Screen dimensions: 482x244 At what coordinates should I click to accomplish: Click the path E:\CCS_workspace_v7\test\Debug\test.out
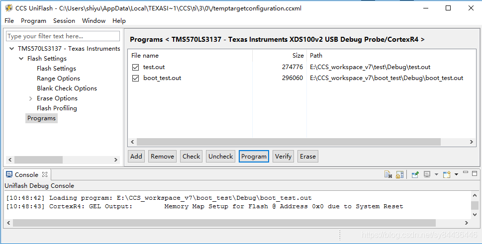[370, 67]
